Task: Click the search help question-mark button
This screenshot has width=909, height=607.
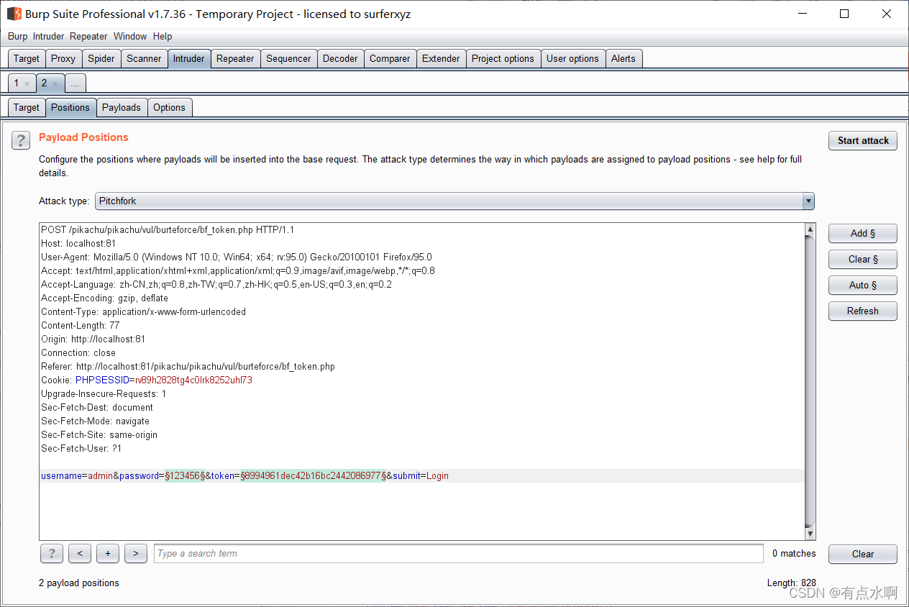Action: coord(51,554)
